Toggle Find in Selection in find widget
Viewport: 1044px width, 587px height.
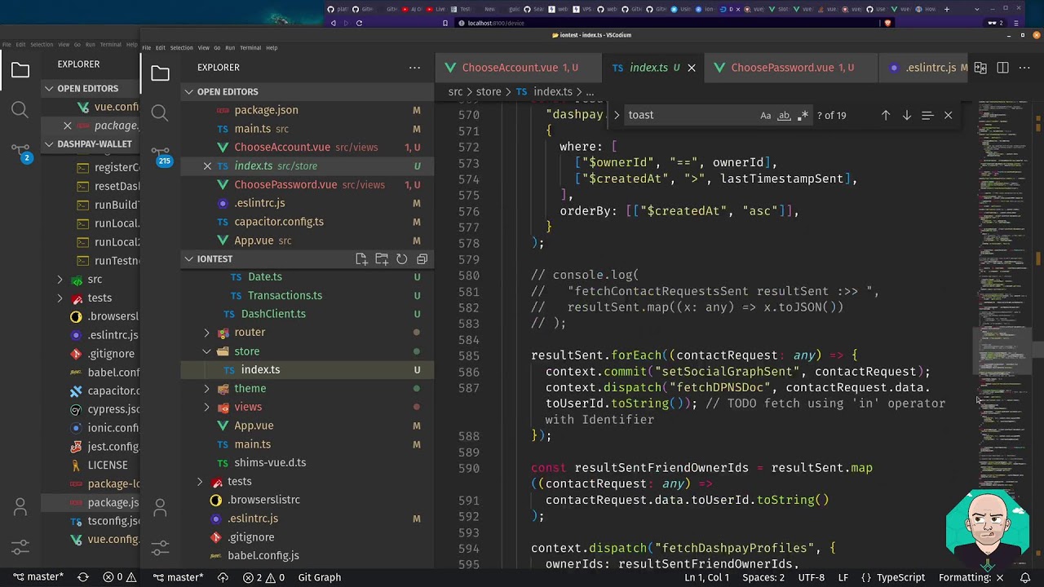pos(927,115)
